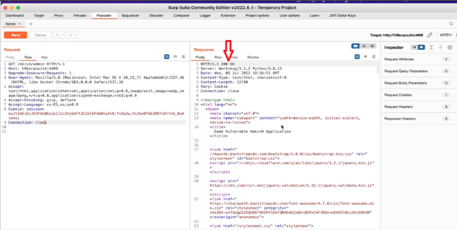This screenshot has height=230, width=457.
Task: Switch to the Decoder tab
Action: point(156,16)
